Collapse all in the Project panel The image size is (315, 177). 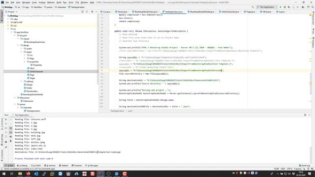87,12
